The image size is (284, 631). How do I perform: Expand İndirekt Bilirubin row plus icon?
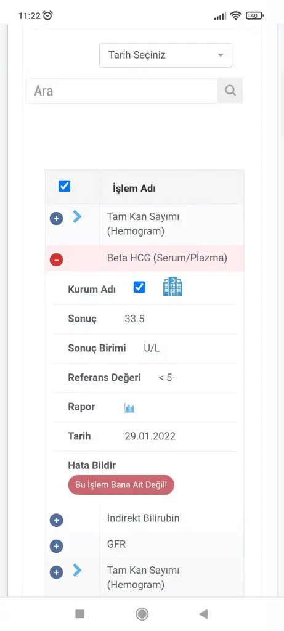pyautogui.click(x=56, y=520)
